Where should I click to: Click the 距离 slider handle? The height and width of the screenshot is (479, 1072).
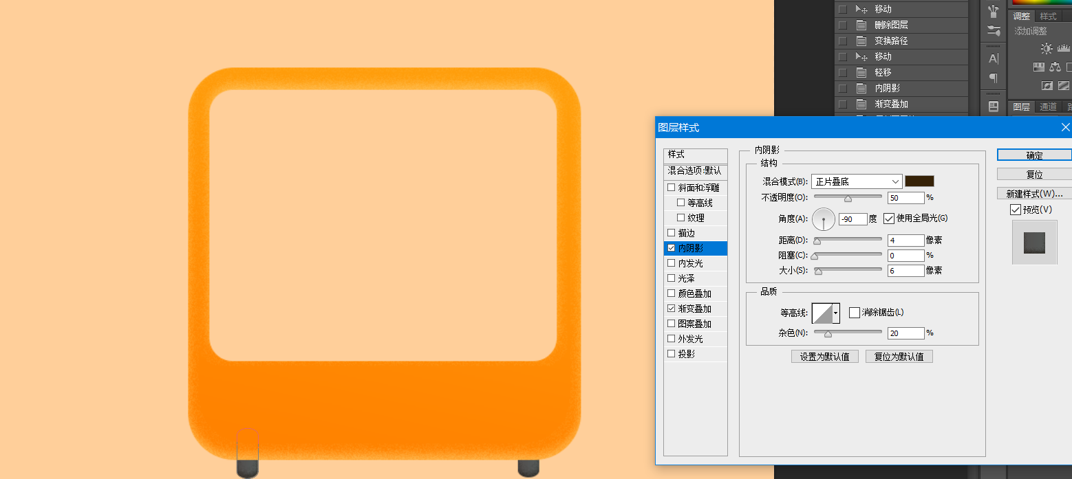point(817,241)
